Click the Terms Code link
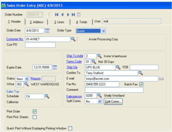Viewport: 172px width, 132px height. click(74, 62)
